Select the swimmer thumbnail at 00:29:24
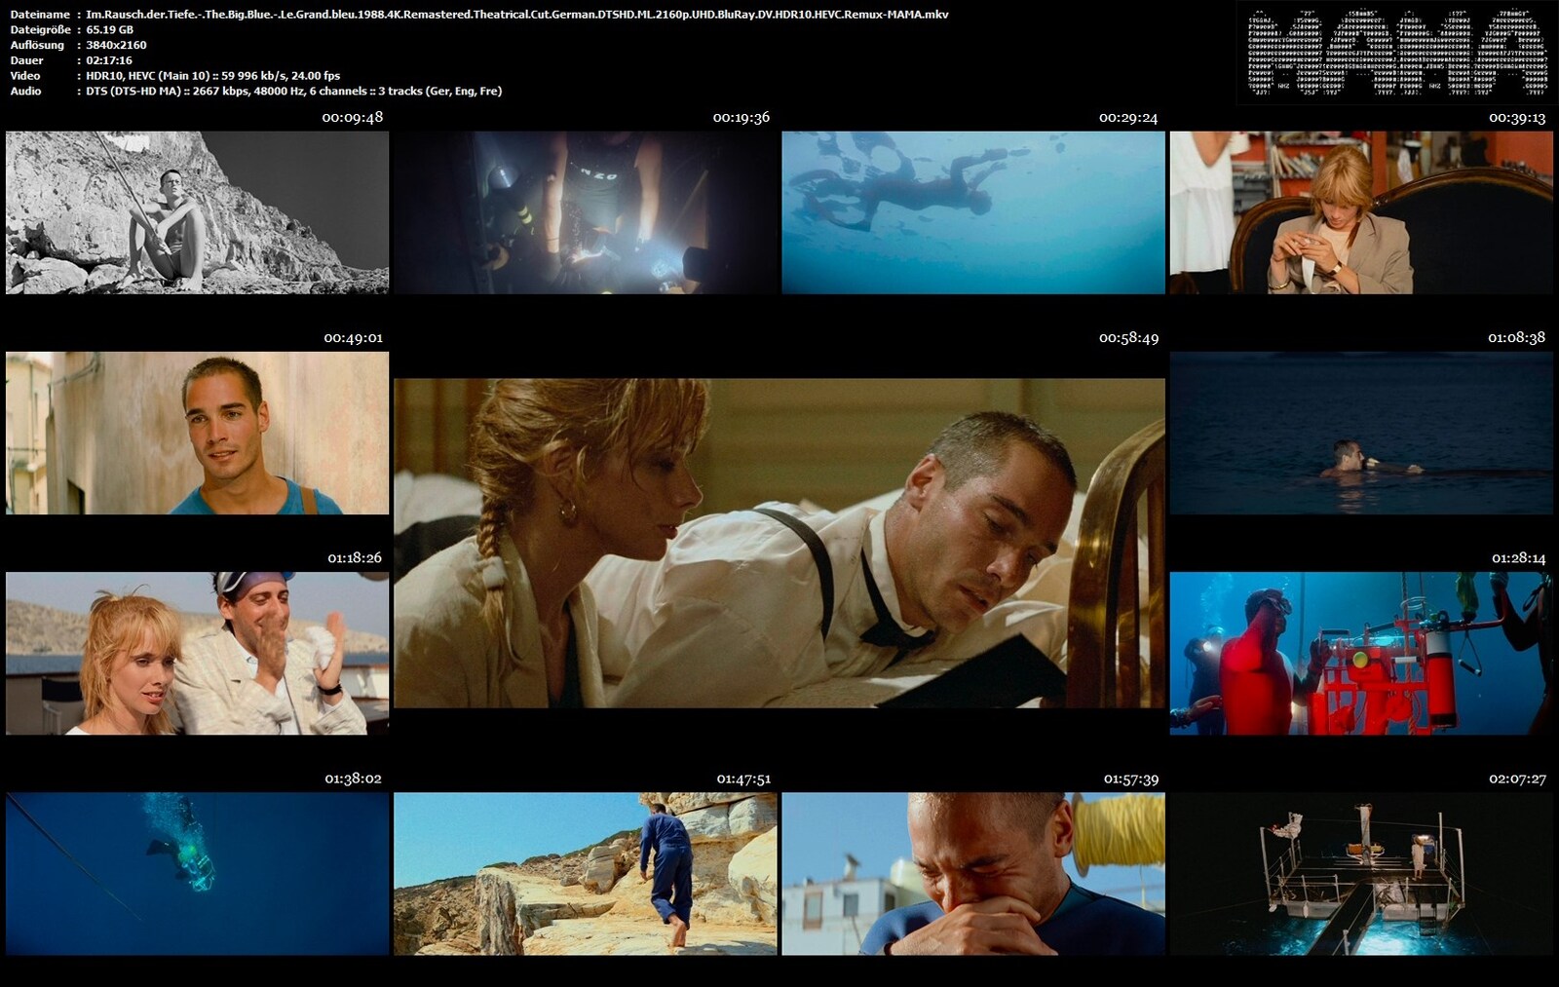This screenshot has width=1559, height=987. [x=973, y=212]
